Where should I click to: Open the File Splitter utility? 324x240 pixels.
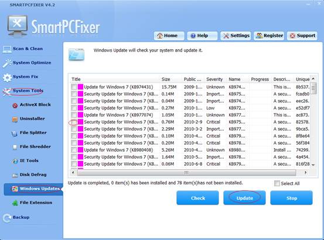(x=29, y=133)
